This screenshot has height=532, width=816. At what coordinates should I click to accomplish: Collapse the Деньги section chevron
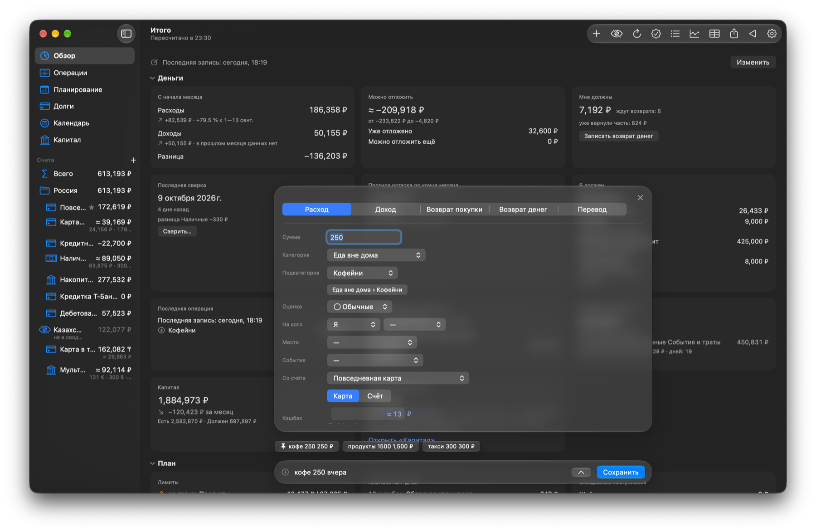click(x=153, y=78)
